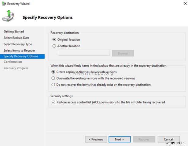Choose Overwrite the existing versions option
Viewport: 188px width, 146px height.
53,78
